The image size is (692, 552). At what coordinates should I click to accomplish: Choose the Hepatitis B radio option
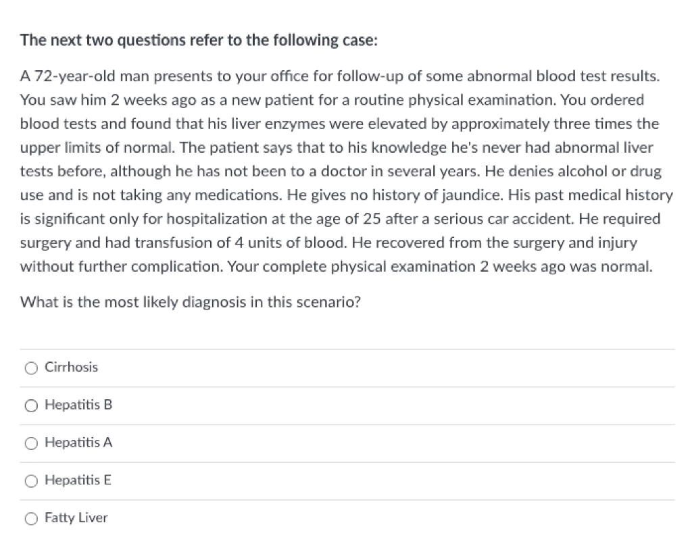31,406
